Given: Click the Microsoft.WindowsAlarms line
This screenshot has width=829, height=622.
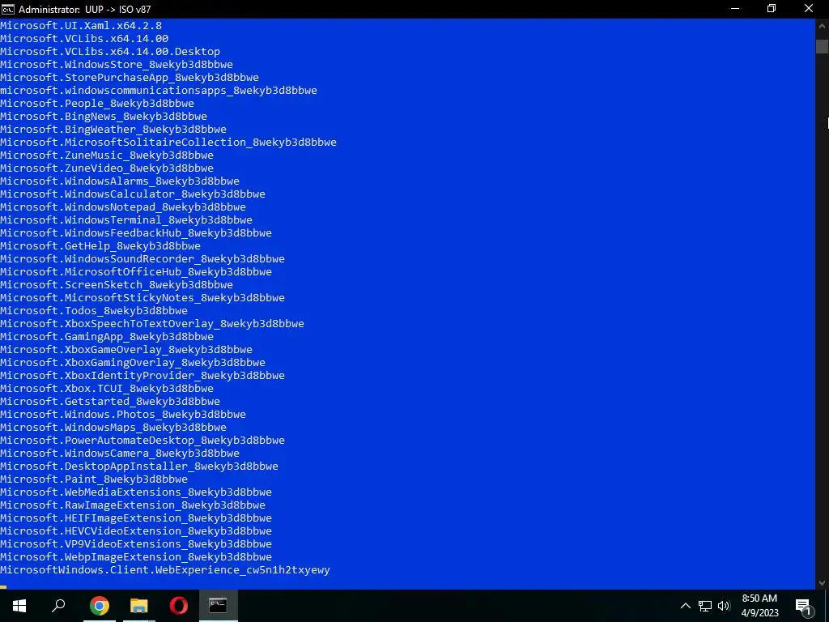Looking at the screenshot, I should click(x=120, y=181).
